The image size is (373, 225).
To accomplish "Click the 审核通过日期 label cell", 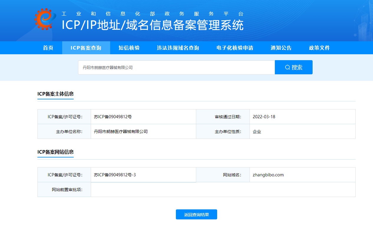I will 223,117.
